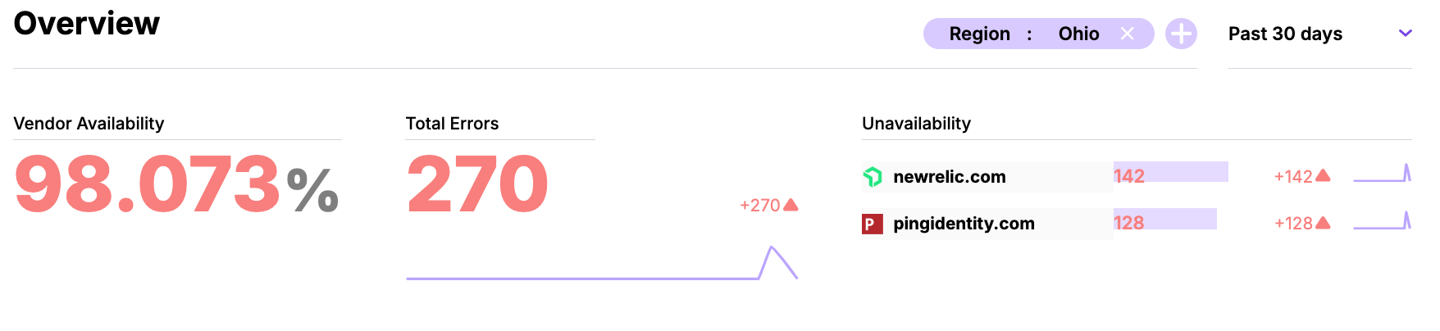Screen dimensions: 1440x331
Task: Click the pingidentity.com 128 unavailability bar
Action: pyautogui.click(x=1164, y=219)
